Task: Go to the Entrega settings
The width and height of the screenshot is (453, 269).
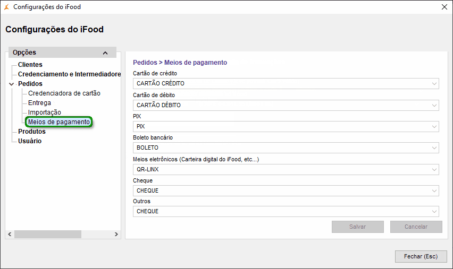Action: point(40,103)
